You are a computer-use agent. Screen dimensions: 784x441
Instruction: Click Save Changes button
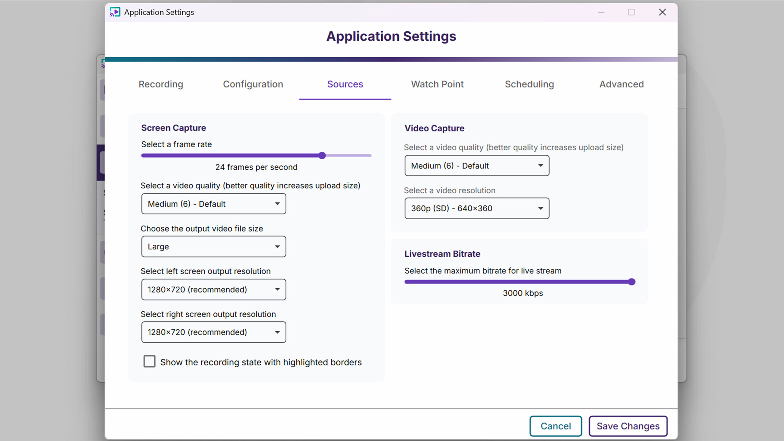coord(628,426)
